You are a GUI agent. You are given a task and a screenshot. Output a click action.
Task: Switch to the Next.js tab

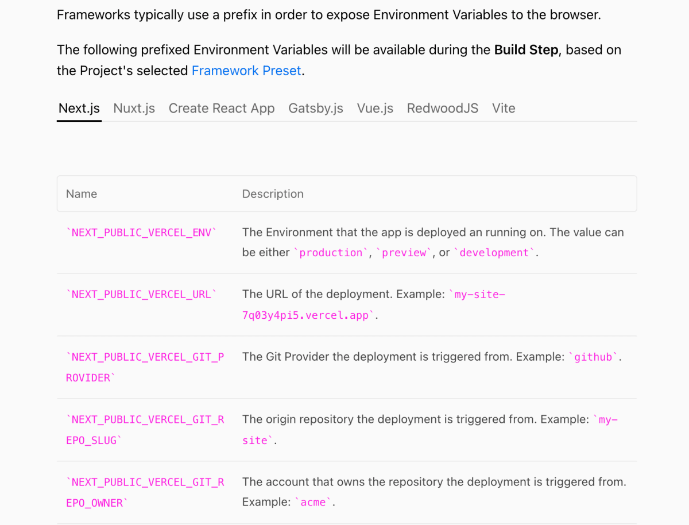[x=79, y=109]
